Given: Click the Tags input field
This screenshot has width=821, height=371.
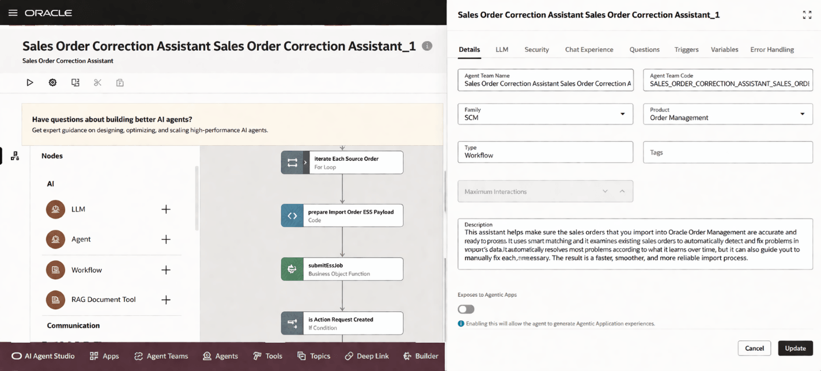Looking at the screenshot, I should [x=728, y=152].
